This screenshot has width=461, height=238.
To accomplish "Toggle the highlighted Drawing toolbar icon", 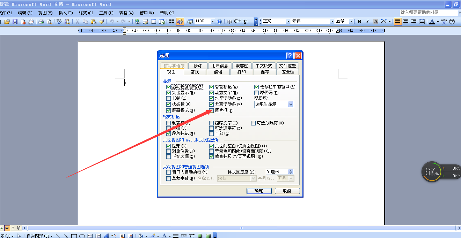I will tap(180, 22).
